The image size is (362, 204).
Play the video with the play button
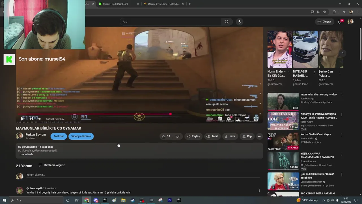click(22, 119)
